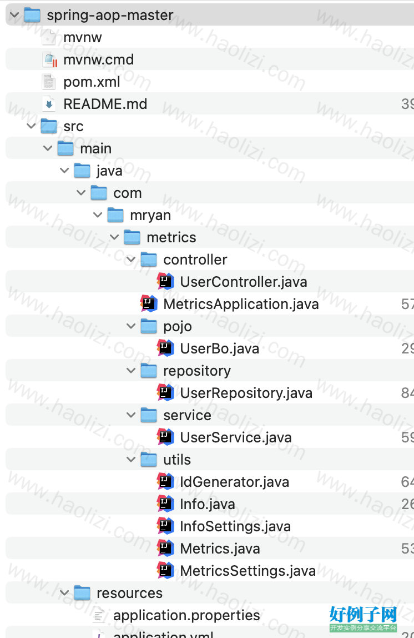Screen dimensions: 414x638
Task: Click the IntelliJ icon of UserController.java
Action: click(165, 282)
